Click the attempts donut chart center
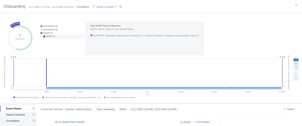Viewport: 302px width, 126px height. click(x=20, y=37)
